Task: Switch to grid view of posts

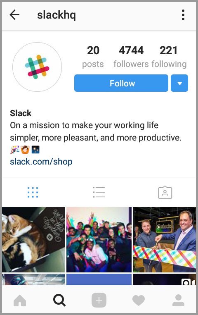Action: (33, 193)
